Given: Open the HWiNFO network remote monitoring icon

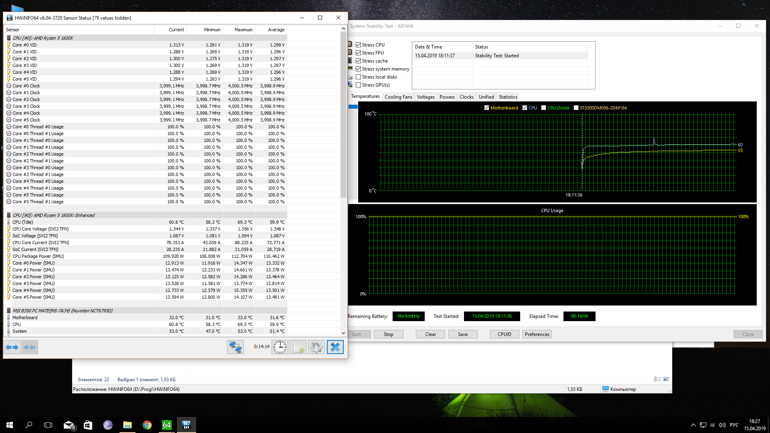Looking at the screenshot, I should click(235, 347).
